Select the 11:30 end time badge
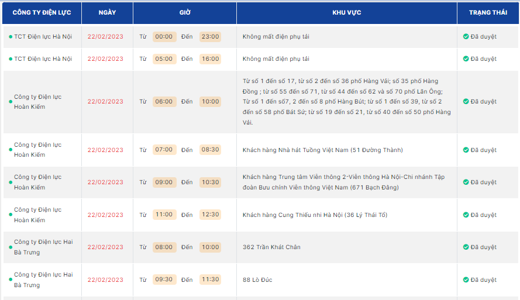 210,280
